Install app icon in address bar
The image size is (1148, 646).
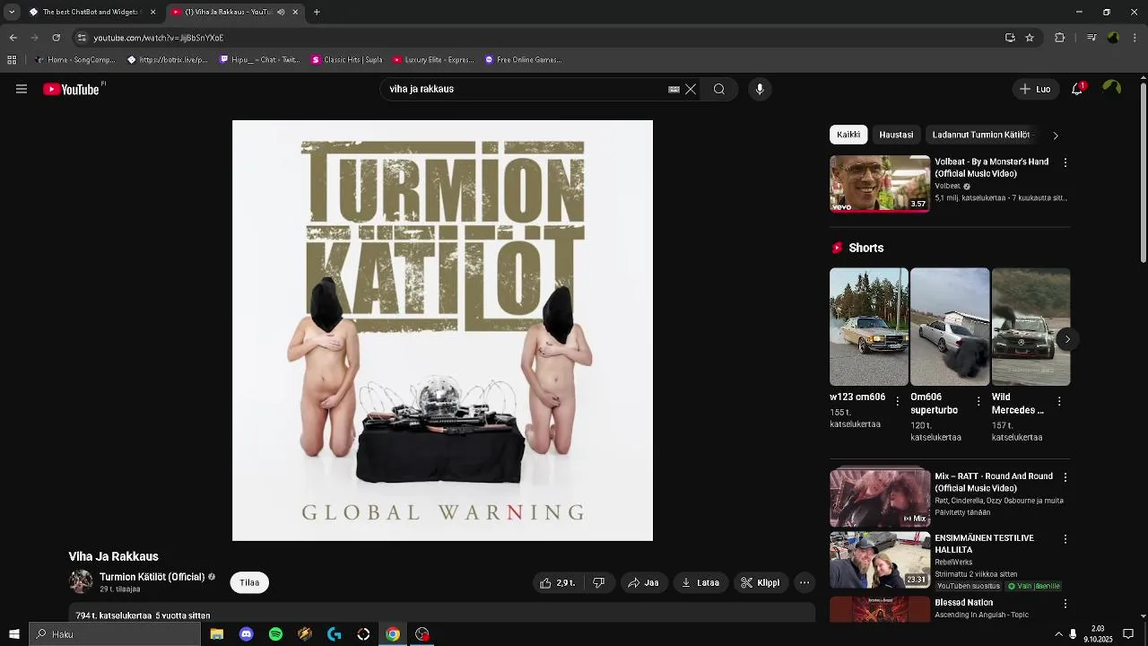1010,38
